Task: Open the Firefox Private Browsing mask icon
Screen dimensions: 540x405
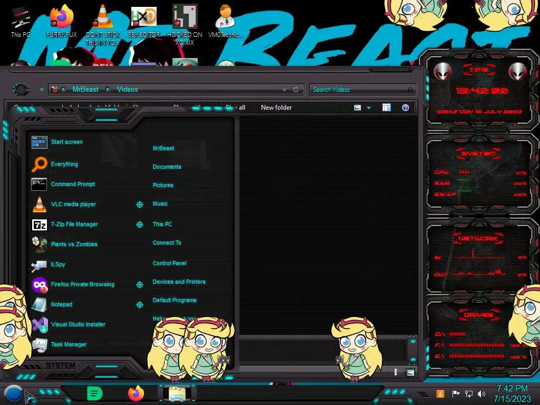Action: point(40,284)
